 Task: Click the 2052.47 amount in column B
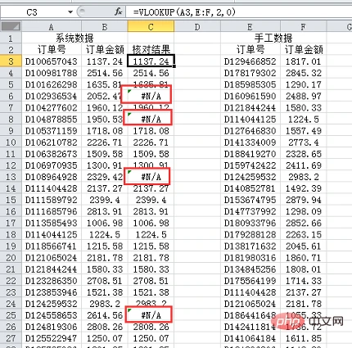(x=105, y=96)
